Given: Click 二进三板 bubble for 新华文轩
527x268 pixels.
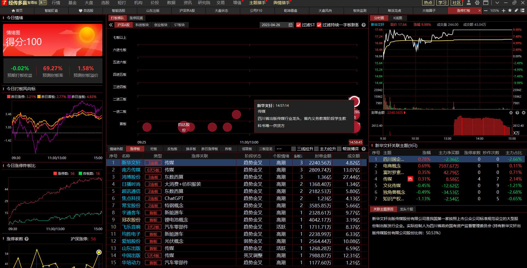Looking at the screenshot, I should (354, 101).
